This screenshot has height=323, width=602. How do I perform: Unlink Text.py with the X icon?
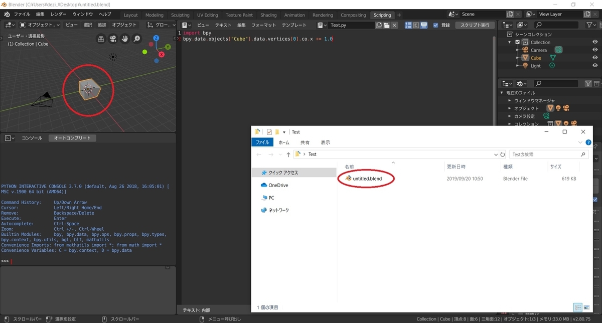pos(394,25)
